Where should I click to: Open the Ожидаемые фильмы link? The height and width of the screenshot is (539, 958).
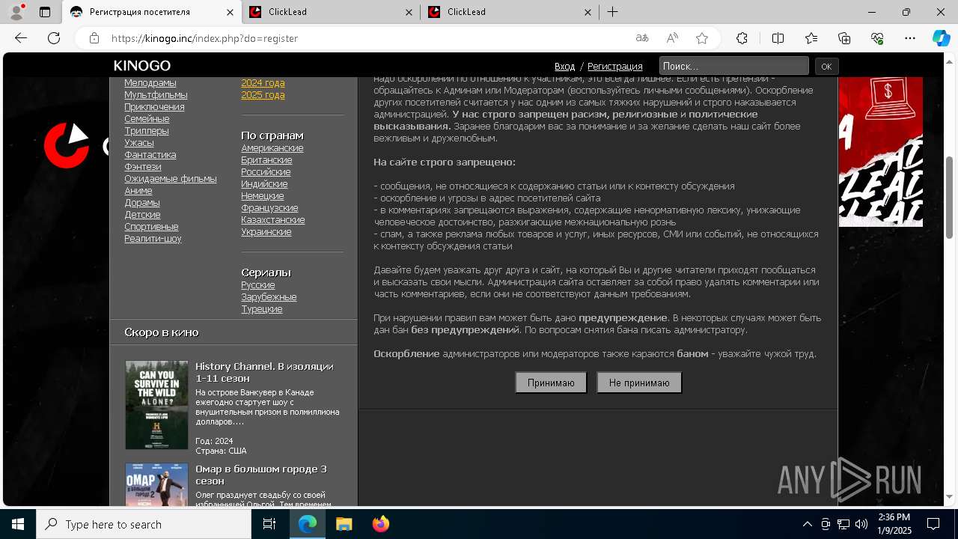point(171,179)
